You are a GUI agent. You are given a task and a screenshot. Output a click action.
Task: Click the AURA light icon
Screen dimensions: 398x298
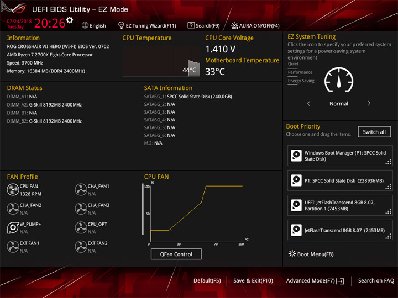(x=234, y=25)
